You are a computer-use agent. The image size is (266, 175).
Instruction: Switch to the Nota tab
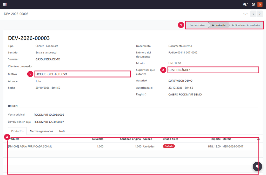point(62,131)
